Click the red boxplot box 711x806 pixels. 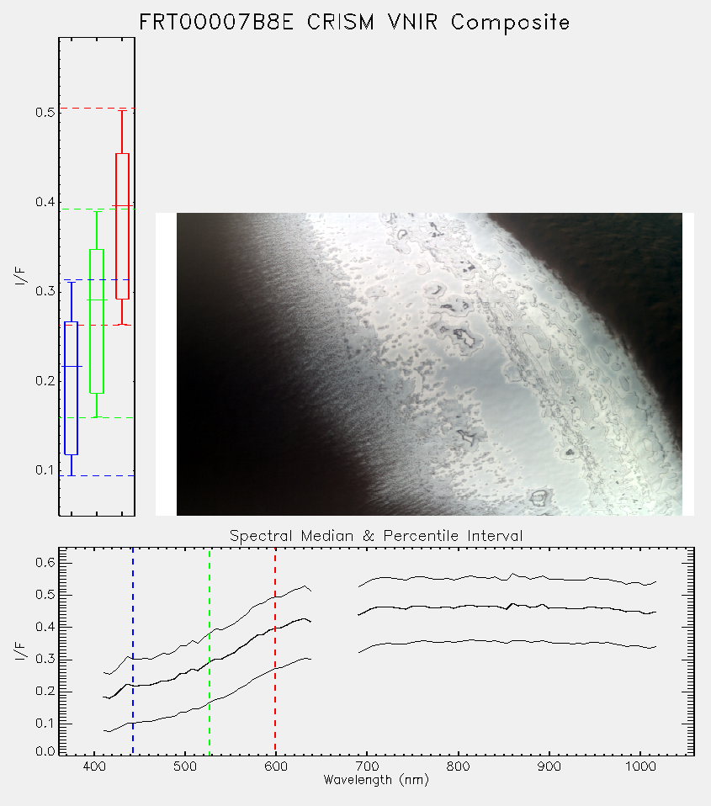(122, 226)
